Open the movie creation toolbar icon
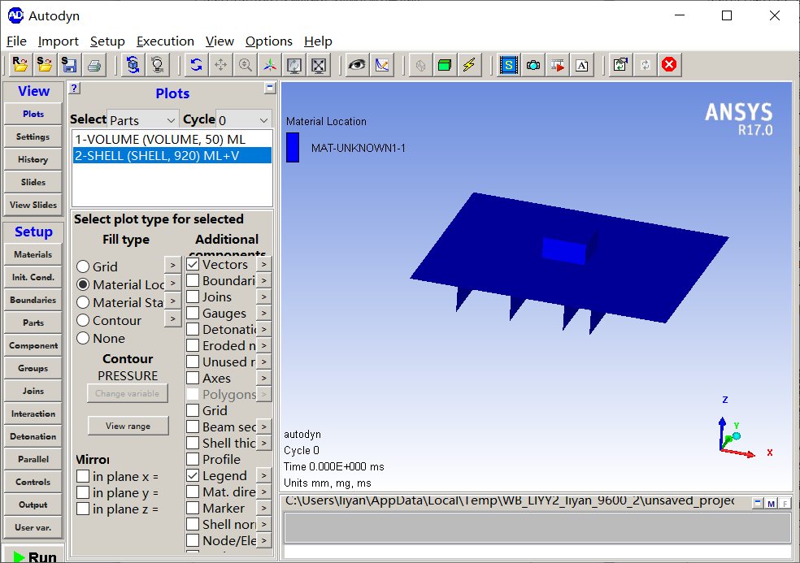Image resolution: width=800 pixels, height=563 pixels. tap(558, 64)
